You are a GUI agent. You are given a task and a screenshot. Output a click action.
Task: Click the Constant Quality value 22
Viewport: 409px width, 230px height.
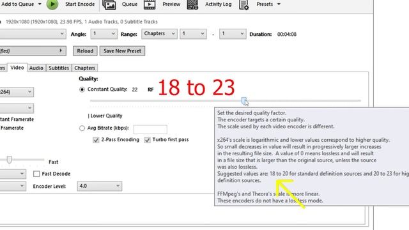135,89
